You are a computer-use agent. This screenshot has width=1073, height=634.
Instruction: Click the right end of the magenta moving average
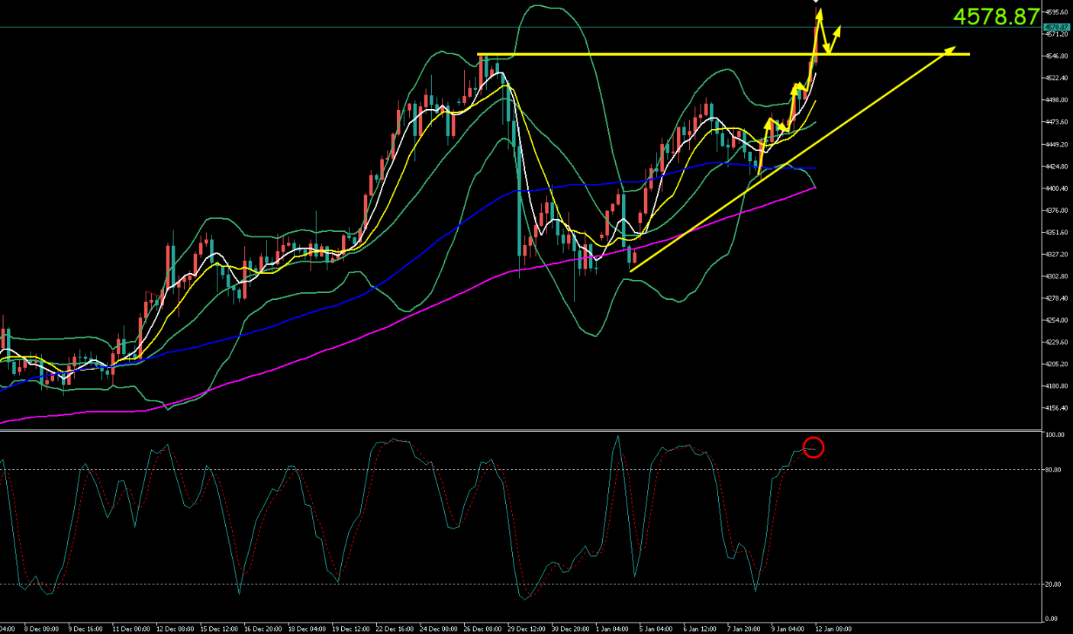coord(814,187)
